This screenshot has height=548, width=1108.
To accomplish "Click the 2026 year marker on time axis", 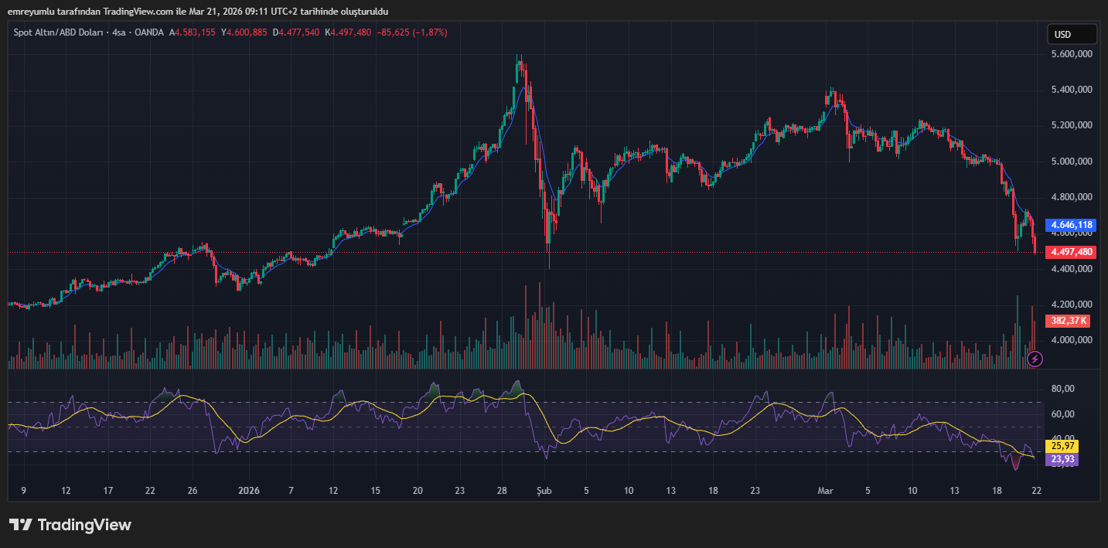I will click(x=248, y=490).
